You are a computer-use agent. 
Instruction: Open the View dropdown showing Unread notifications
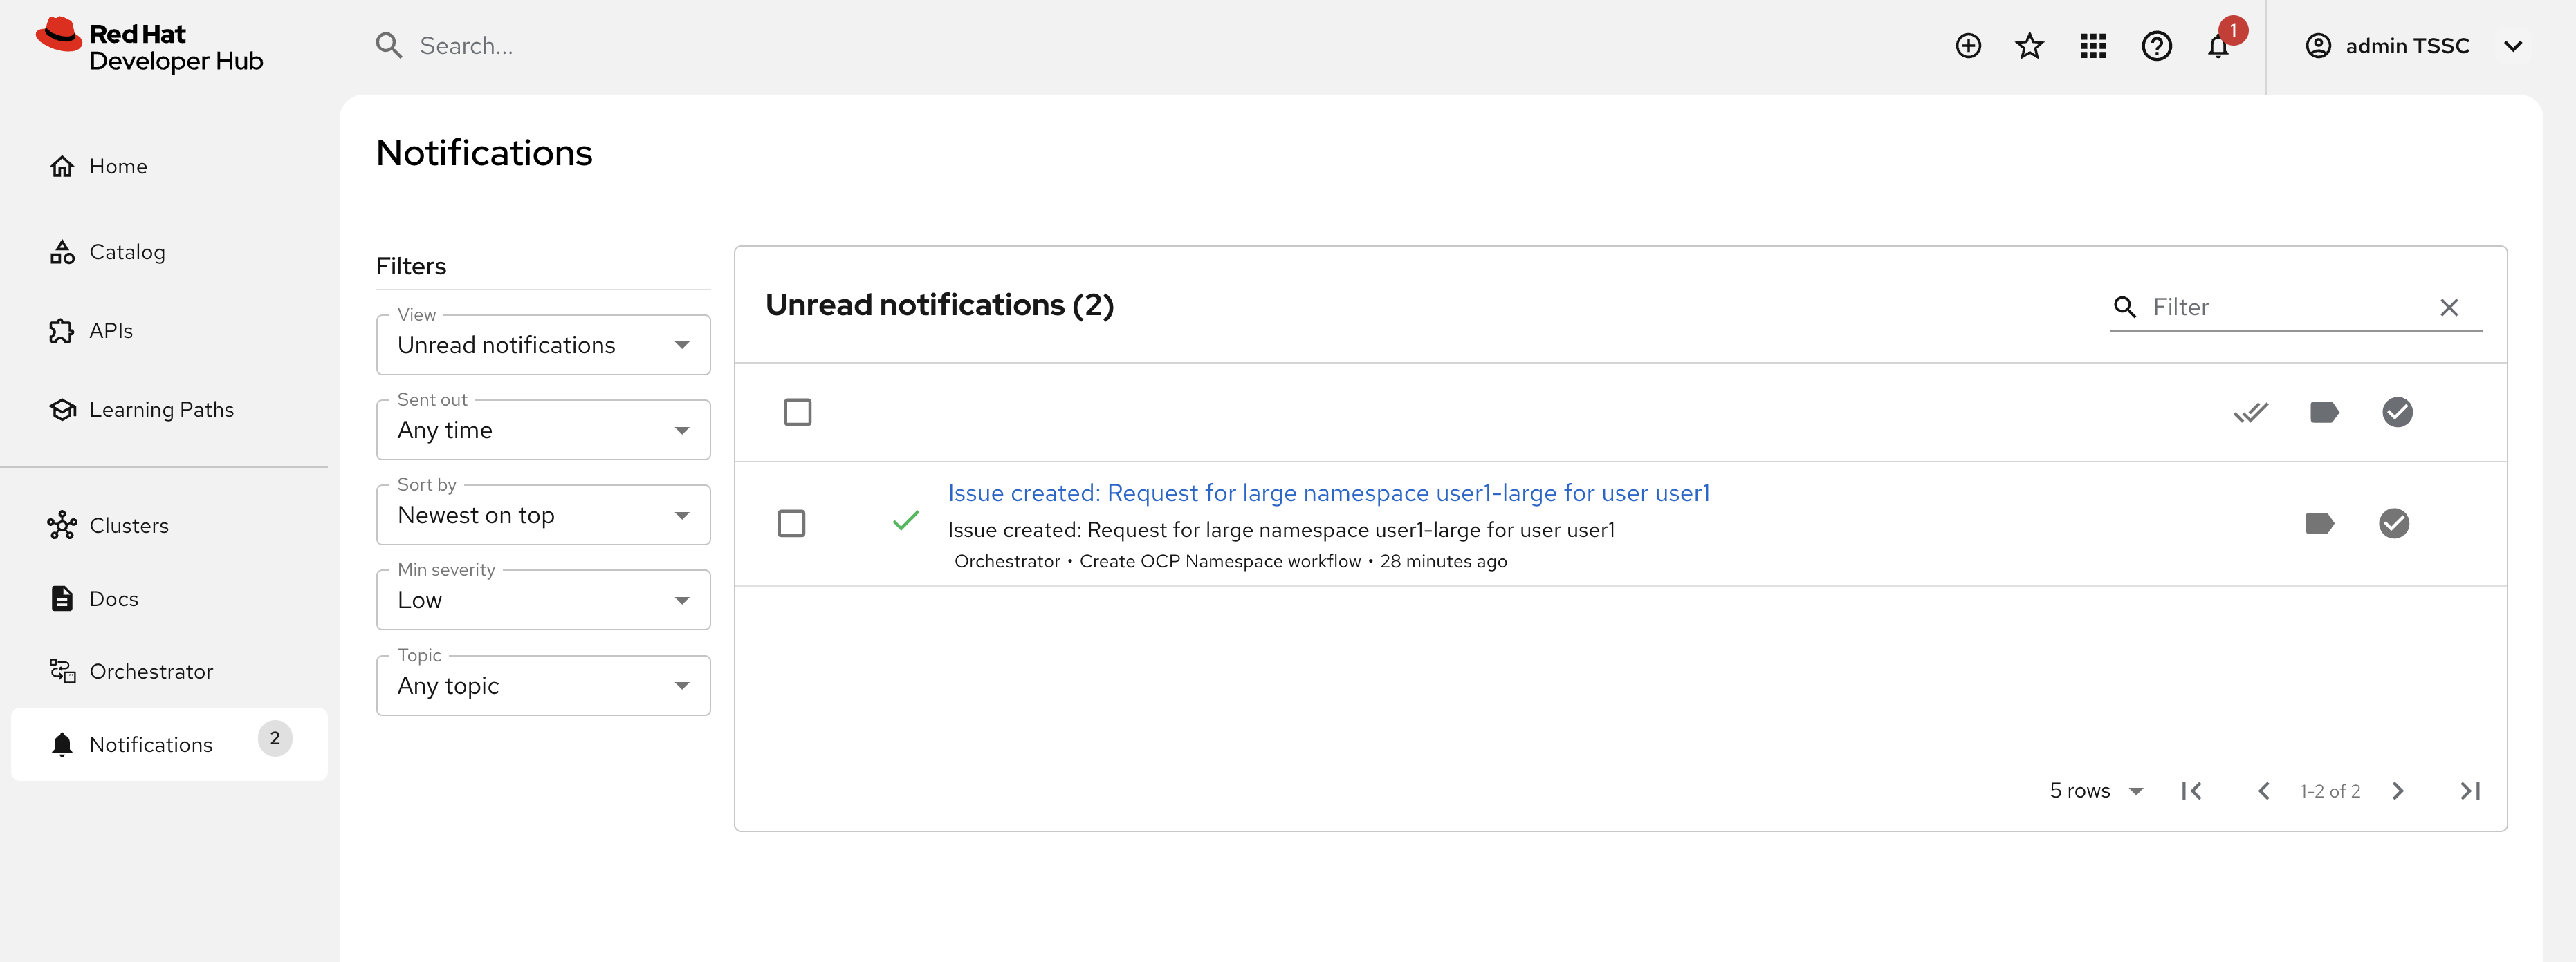coord(543,343)
